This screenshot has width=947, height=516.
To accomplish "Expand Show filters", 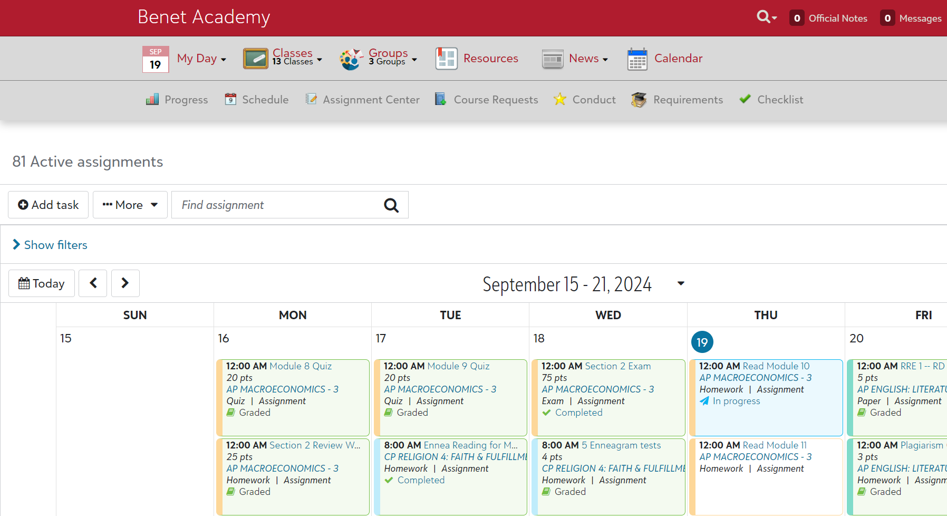I will [50, 245].
